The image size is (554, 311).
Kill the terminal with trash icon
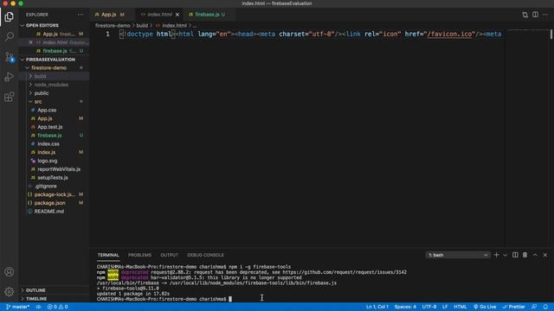pyautogui.click(x=525, y=255)
